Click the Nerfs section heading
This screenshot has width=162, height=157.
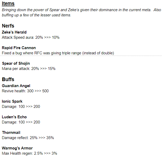pyautogui.click(x=8, y=26)
